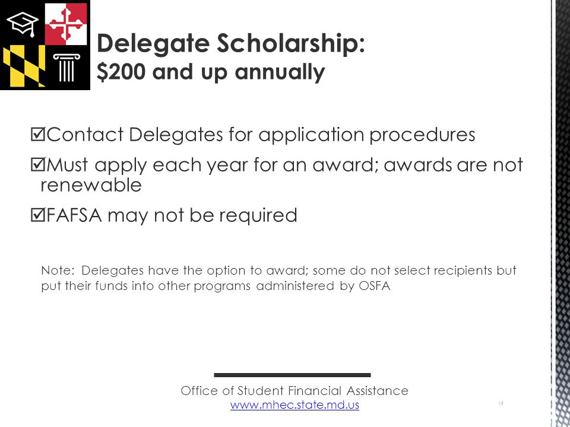Click the FAFSA may not be required text
The height and width of the screenshot is (427, 570).
pos(172,215)
